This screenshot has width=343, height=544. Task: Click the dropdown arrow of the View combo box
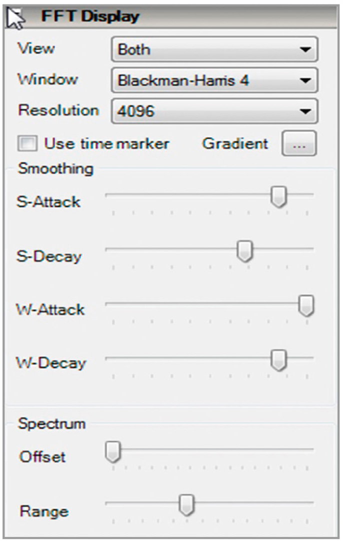pyautogui.click(x=305, y=50)
